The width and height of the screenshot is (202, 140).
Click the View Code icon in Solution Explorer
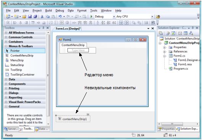[180, 33]
